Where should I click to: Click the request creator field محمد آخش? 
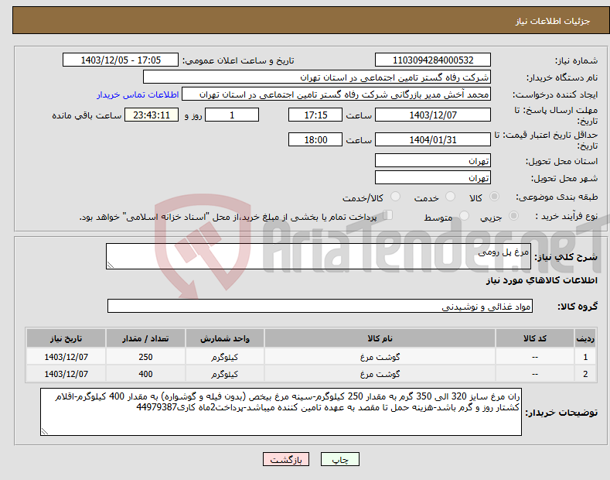[x=336, y=94]
